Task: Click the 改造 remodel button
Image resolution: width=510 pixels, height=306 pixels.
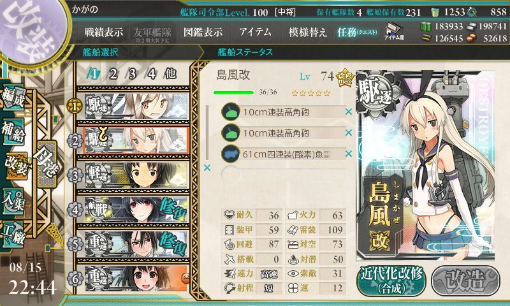Action: pos(465,280)
